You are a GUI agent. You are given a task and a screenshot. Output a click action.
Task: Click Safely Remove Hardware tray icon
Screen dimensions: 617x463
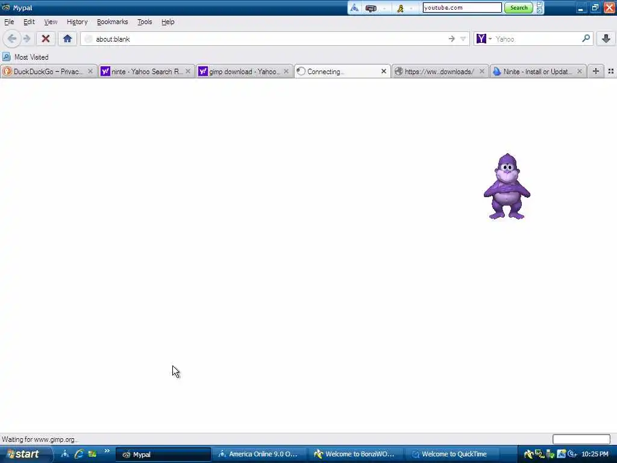pyautogui.click(x=551, y=455)
